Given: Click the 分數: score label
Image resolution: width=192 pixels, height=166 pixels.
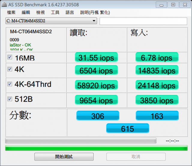Looking at the screenshot, I should (x=20, y=115).
